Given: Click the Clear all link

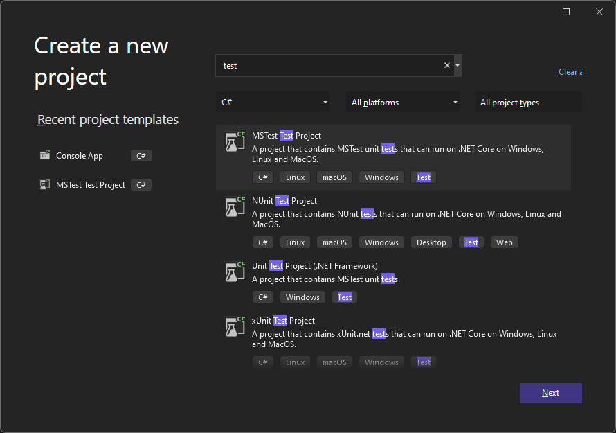Looking at the screenshot, I should point(570,71).
